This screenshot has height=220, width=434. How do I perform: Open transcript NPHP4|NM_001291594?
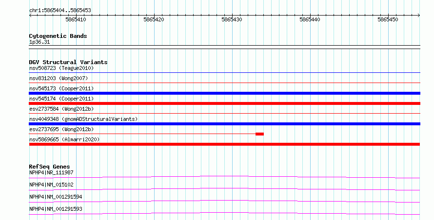click(56, 197)
